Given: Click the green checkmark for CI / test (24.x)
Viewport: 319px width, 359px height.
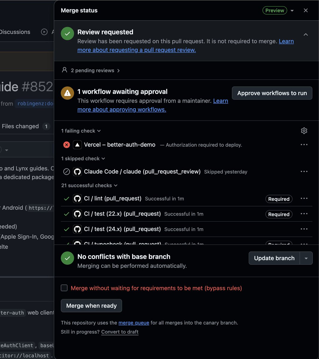Looking at the screenshot, I should click(66, 229).
